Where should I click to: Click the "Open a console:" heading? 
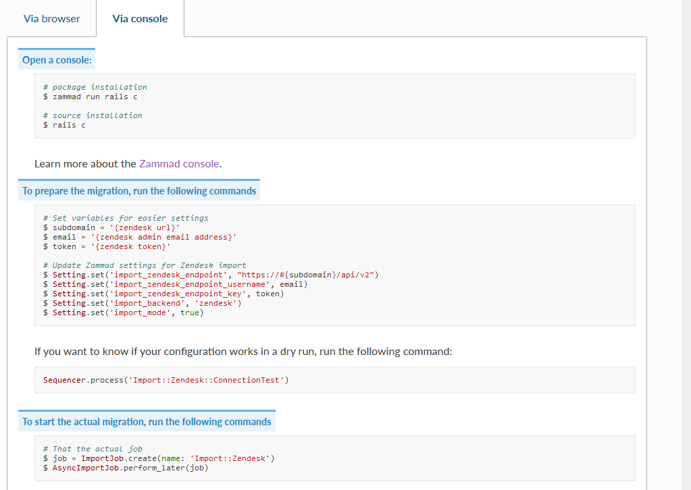[57, 60]
